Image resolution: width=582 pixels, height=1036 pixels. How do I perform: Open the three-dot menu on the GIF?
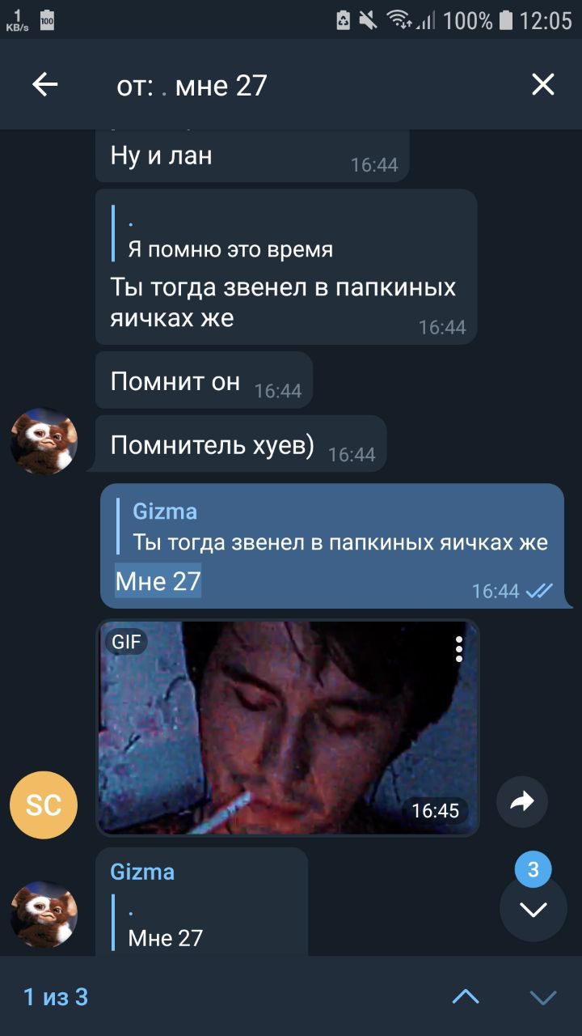point(458,649)
